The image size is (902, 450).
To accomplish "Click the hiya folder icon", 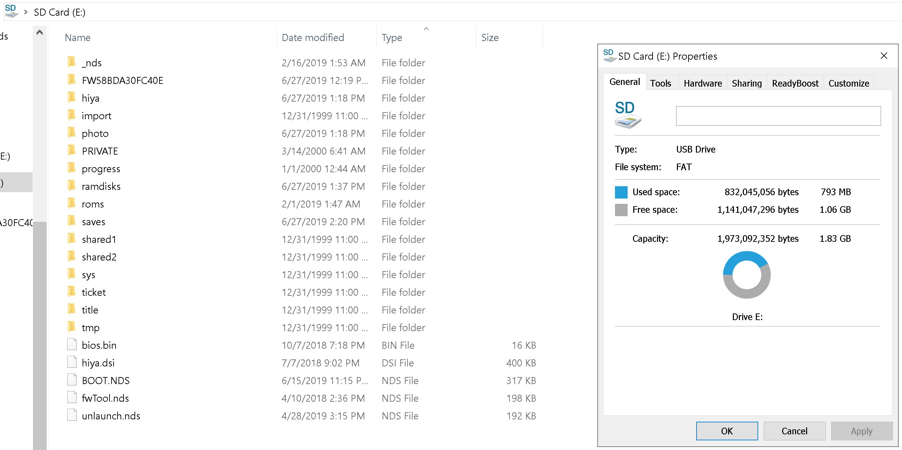I will [72, 98].
